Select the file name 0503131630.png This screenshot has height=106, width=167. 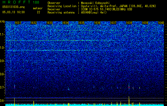coord(14,7)
